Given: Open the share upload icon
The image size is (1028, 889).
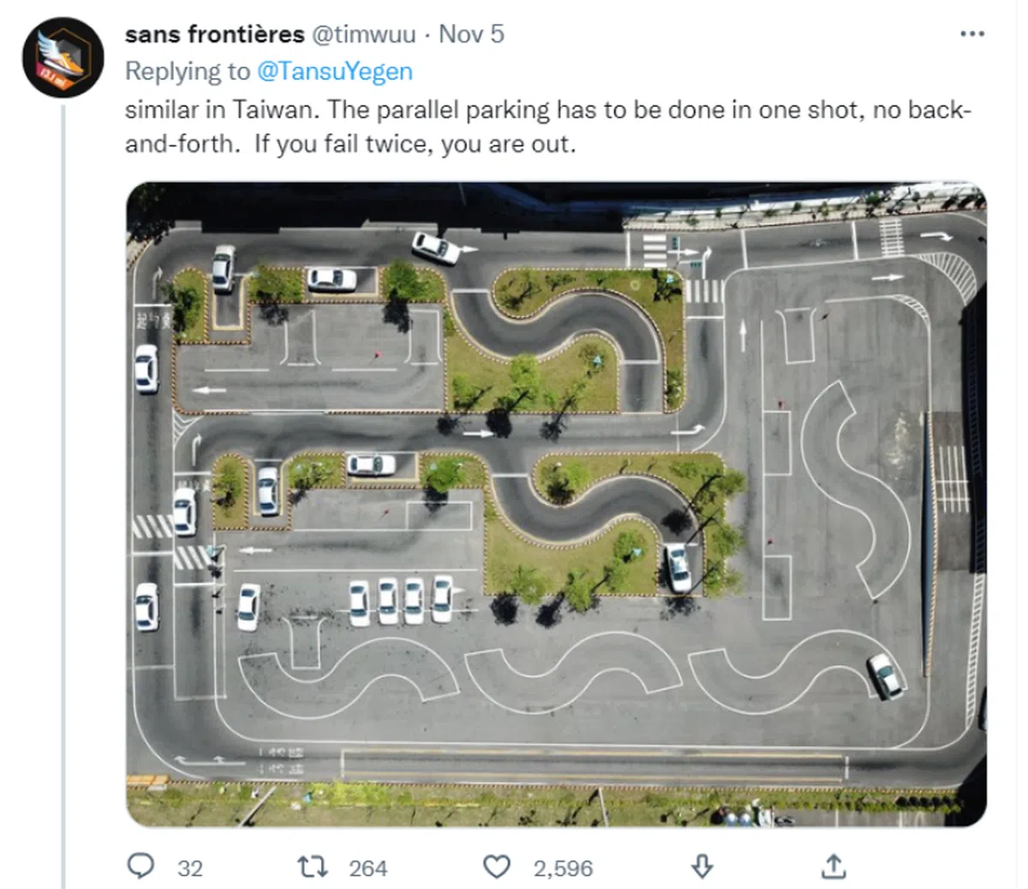Looking at the screenshot, I should coord(833,867).
